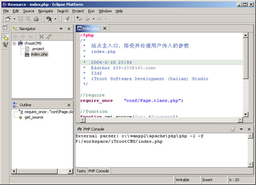Viewport: 256px width, 185px height.
Task: Switch to the Tasks tab
Action: (x=81, y=171)
